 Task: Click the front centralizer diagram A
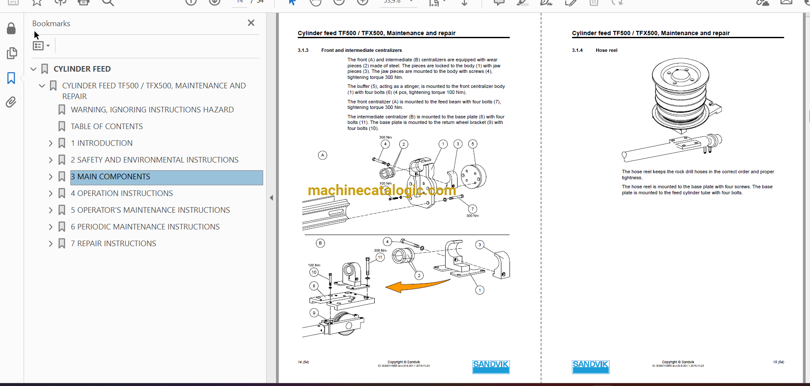pos(395,182)
